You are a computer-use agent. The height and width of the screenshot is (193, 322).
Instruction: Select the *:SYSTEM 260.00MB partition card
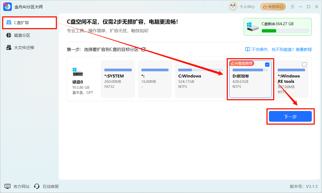tap(118, 79)
